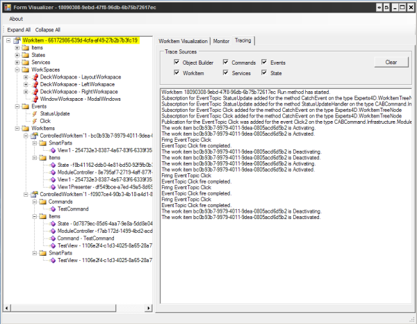Click the diamond icon for View1Presenter
This screenshot has width=417, height=324.
pyautogui.click(x=53, y=187)
